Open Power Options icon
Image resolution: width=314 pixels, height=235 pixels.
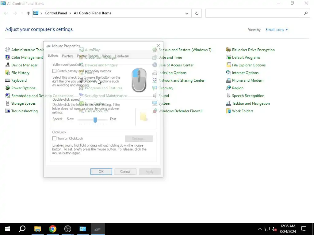(8, 88)
